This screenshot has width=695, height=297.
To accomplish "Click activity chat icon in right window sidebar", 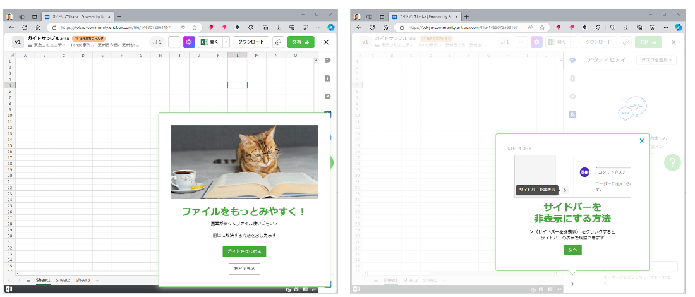I will [572, 60].
